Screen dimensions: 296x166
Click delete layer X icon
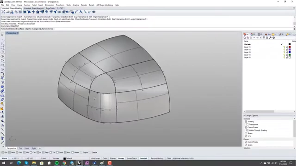coord(251,38)
